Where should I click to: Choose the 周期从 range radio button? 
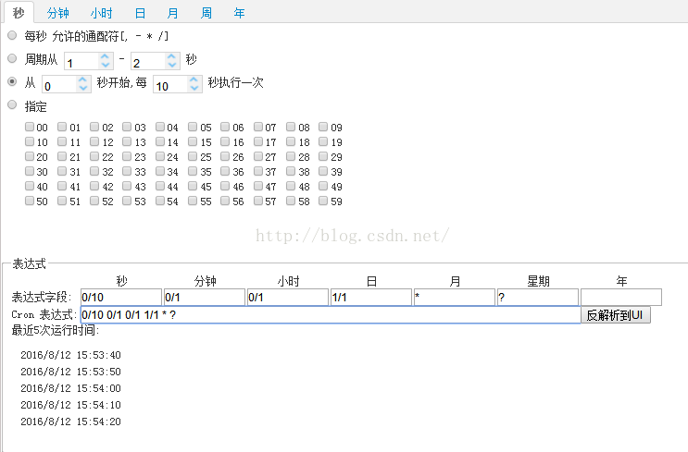pos(12,58)
